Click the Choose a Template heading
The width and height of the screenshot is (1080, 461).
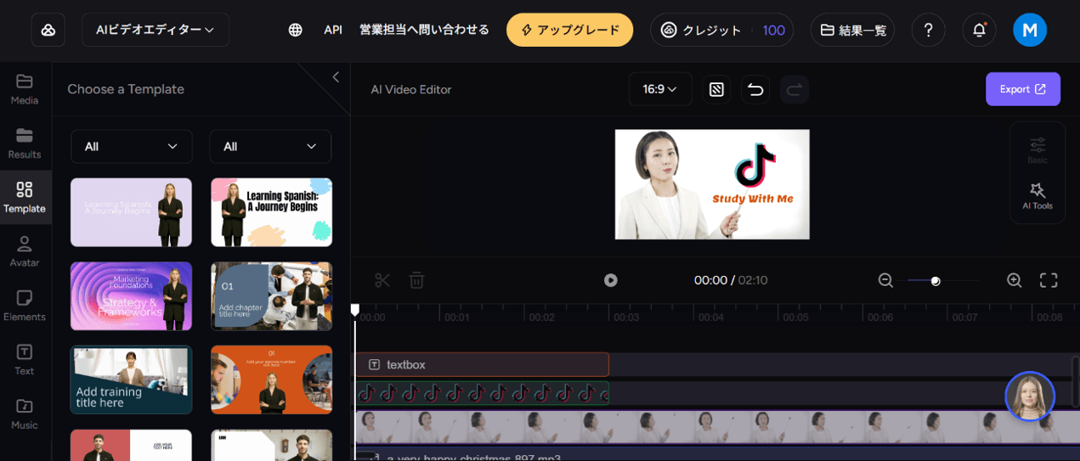pyautogui.click(x=126, y=89)
